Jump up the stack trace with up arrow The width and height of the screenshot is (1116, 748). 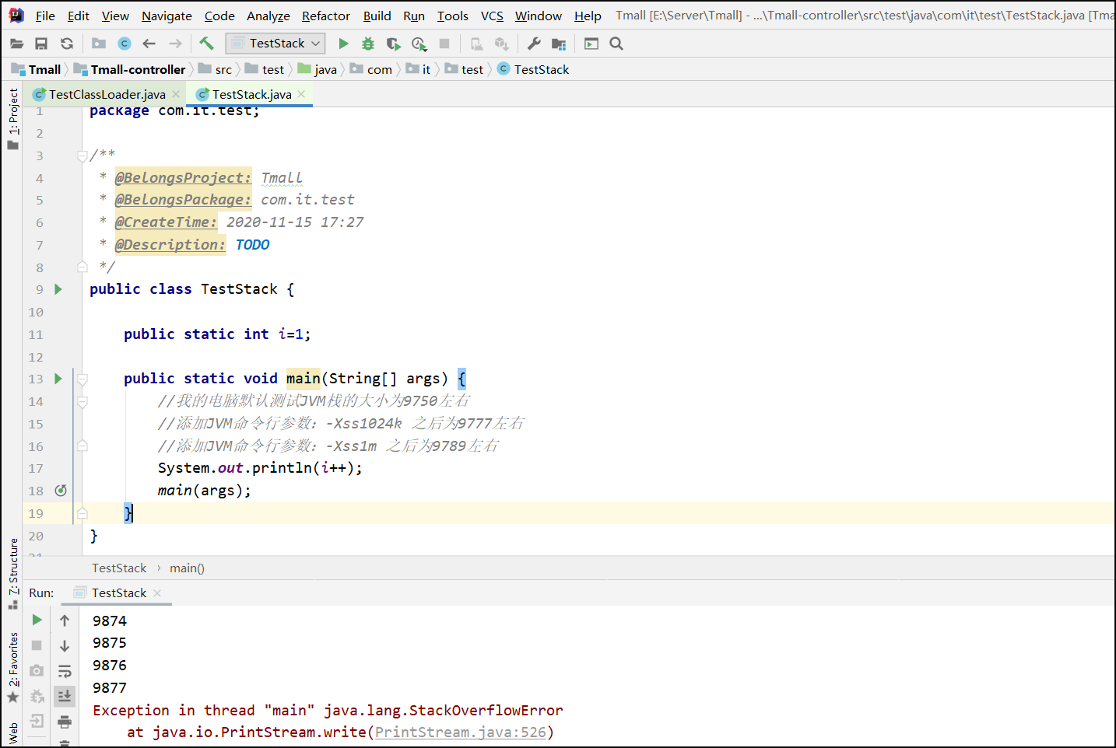coord(65,620)
